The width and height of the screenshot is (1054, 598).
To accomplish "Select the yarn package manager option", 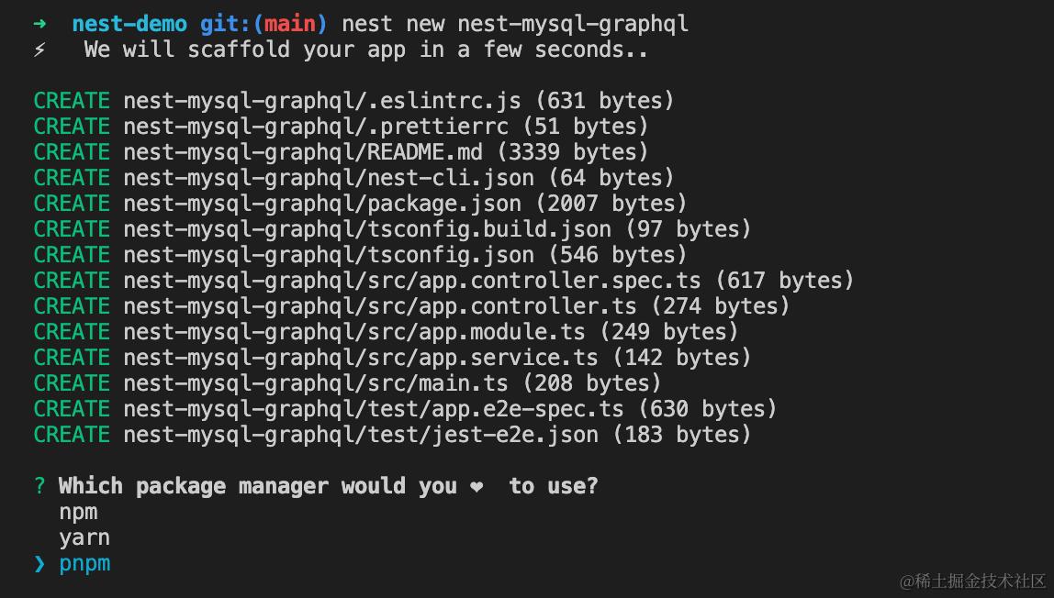I will (x=84, y=537).
